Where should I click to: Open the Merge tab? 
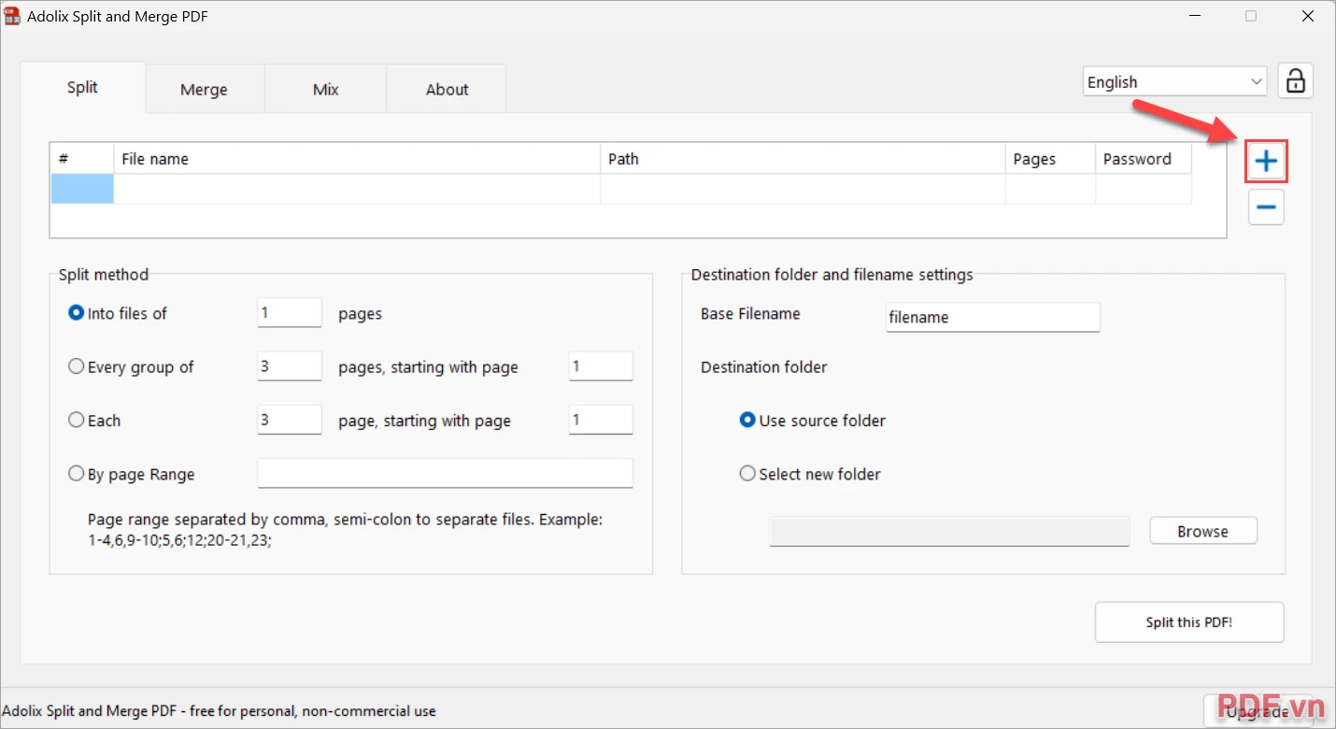[x=204, y=90]
